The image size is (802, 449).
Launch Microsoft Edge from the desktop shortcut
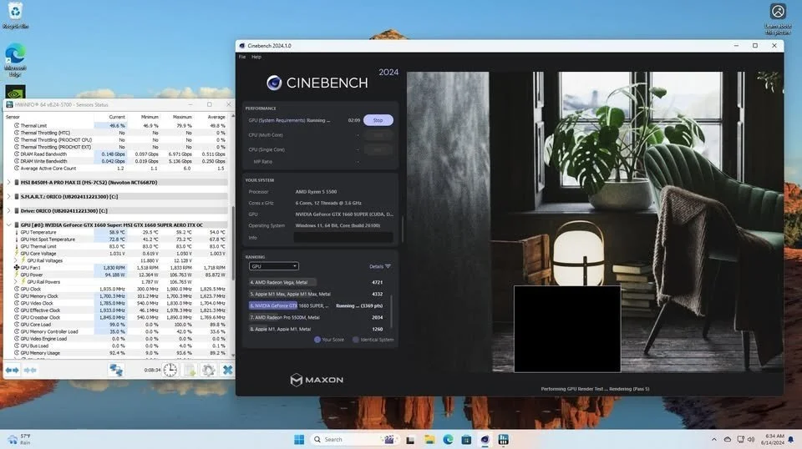tap(15, 60)
